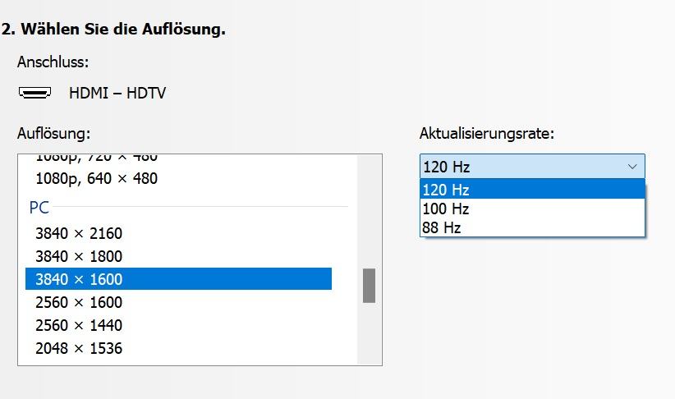Choose the 100 Hz refresh rate option
Viewport: 675px width, 399px height.
pos(446,209)
